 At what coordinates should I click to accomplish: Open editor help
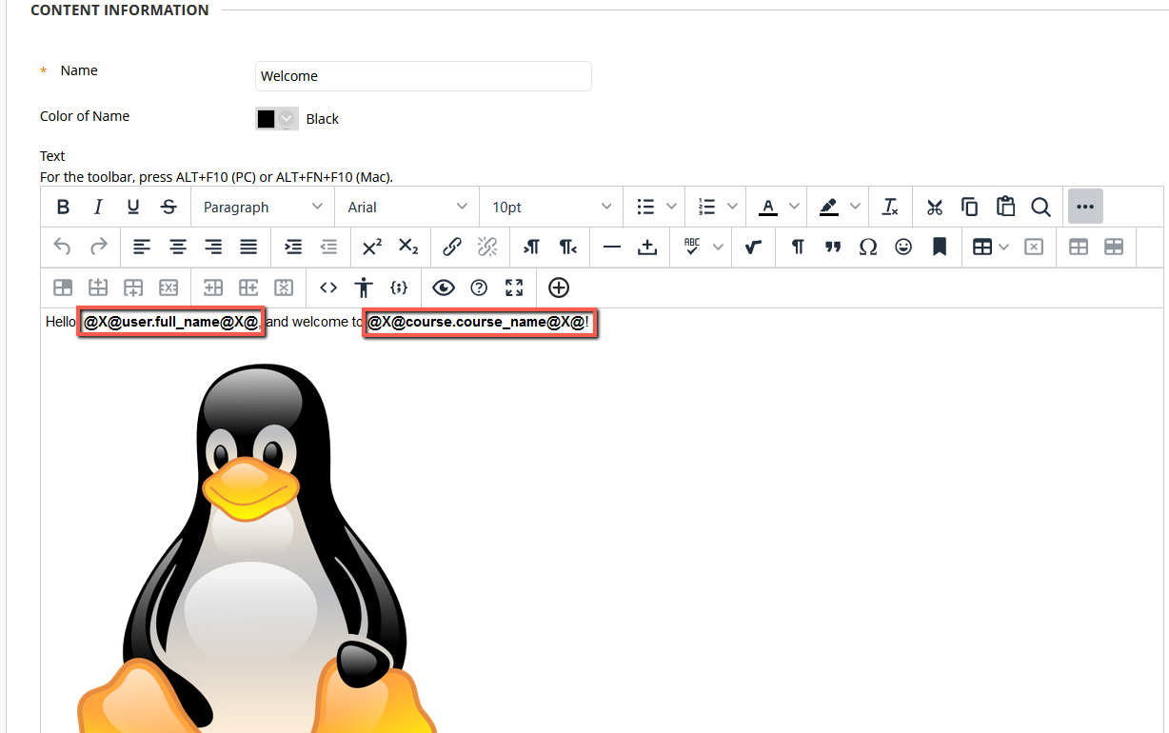coord(479,287)
